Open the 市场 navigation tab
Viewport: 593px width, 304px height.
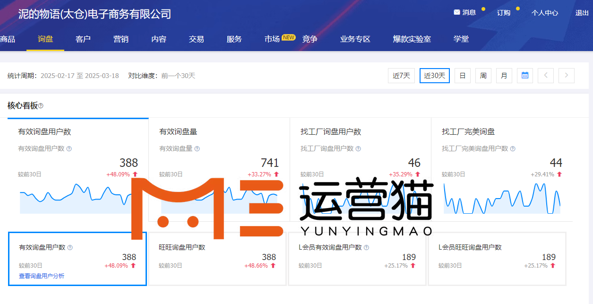[x=272, y=39]
